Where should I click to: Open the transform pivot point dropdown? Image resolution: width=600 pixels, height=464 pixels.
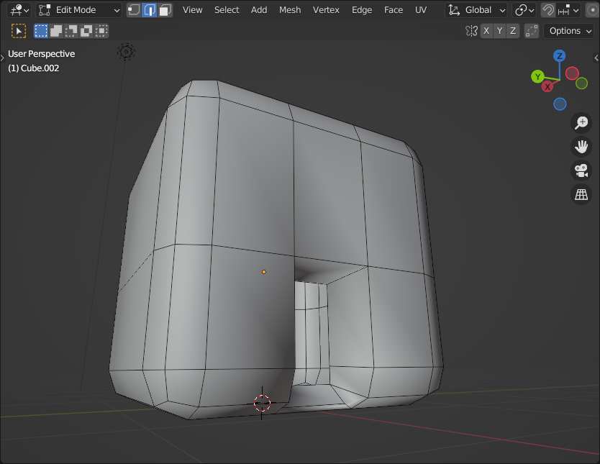coord(524,10)
